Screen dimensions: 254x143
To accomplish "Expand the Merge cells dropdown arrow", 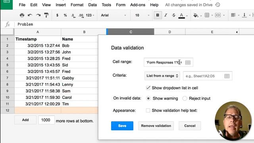I will [x=224, y=15].
